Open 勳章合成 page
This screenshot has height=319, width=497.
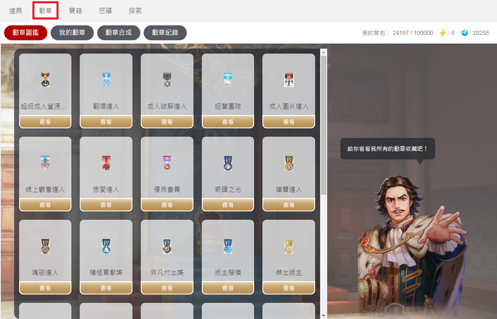[119, 33]
